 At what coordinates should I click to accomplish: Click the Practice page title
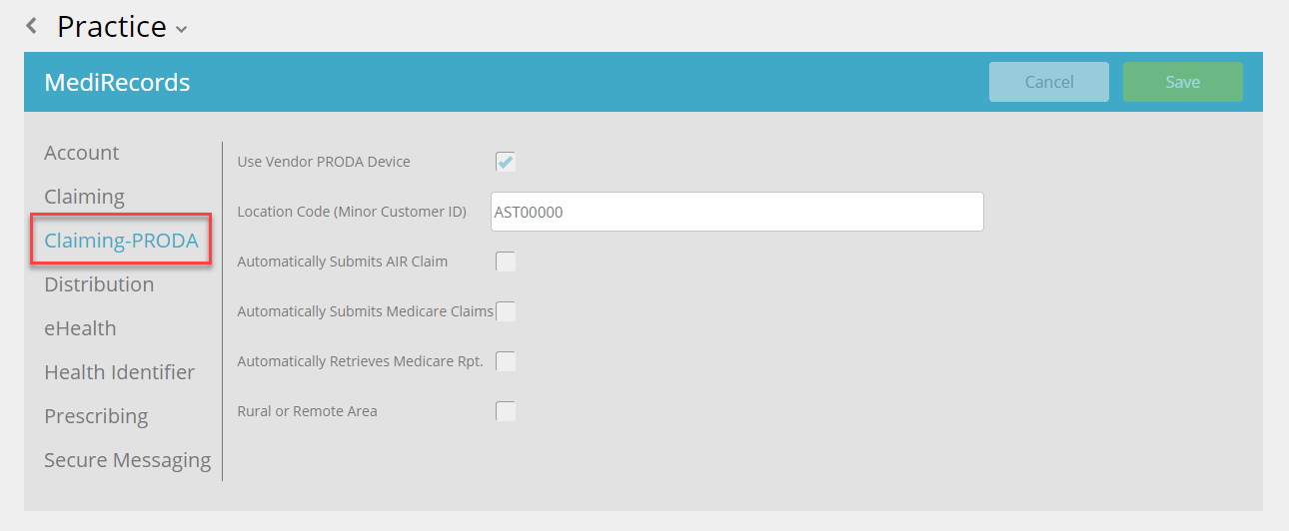112,27
